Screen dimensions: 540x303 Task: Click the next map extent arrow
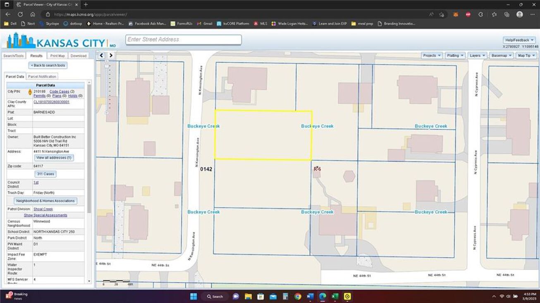111,55
